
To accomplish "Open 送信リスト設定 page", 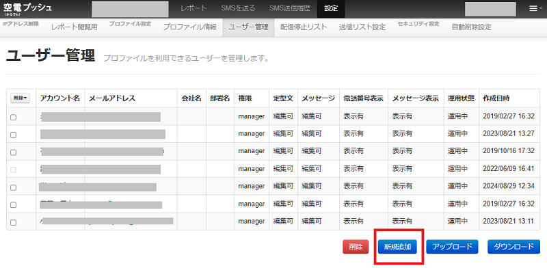I will pyautogui.click(x=362, y=27).
